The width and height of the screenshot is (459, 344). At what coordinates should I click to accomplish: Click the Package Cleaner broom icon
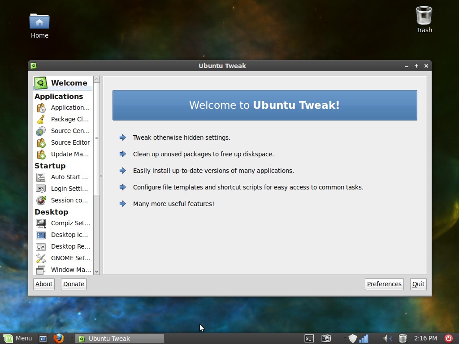click(41, 119)
